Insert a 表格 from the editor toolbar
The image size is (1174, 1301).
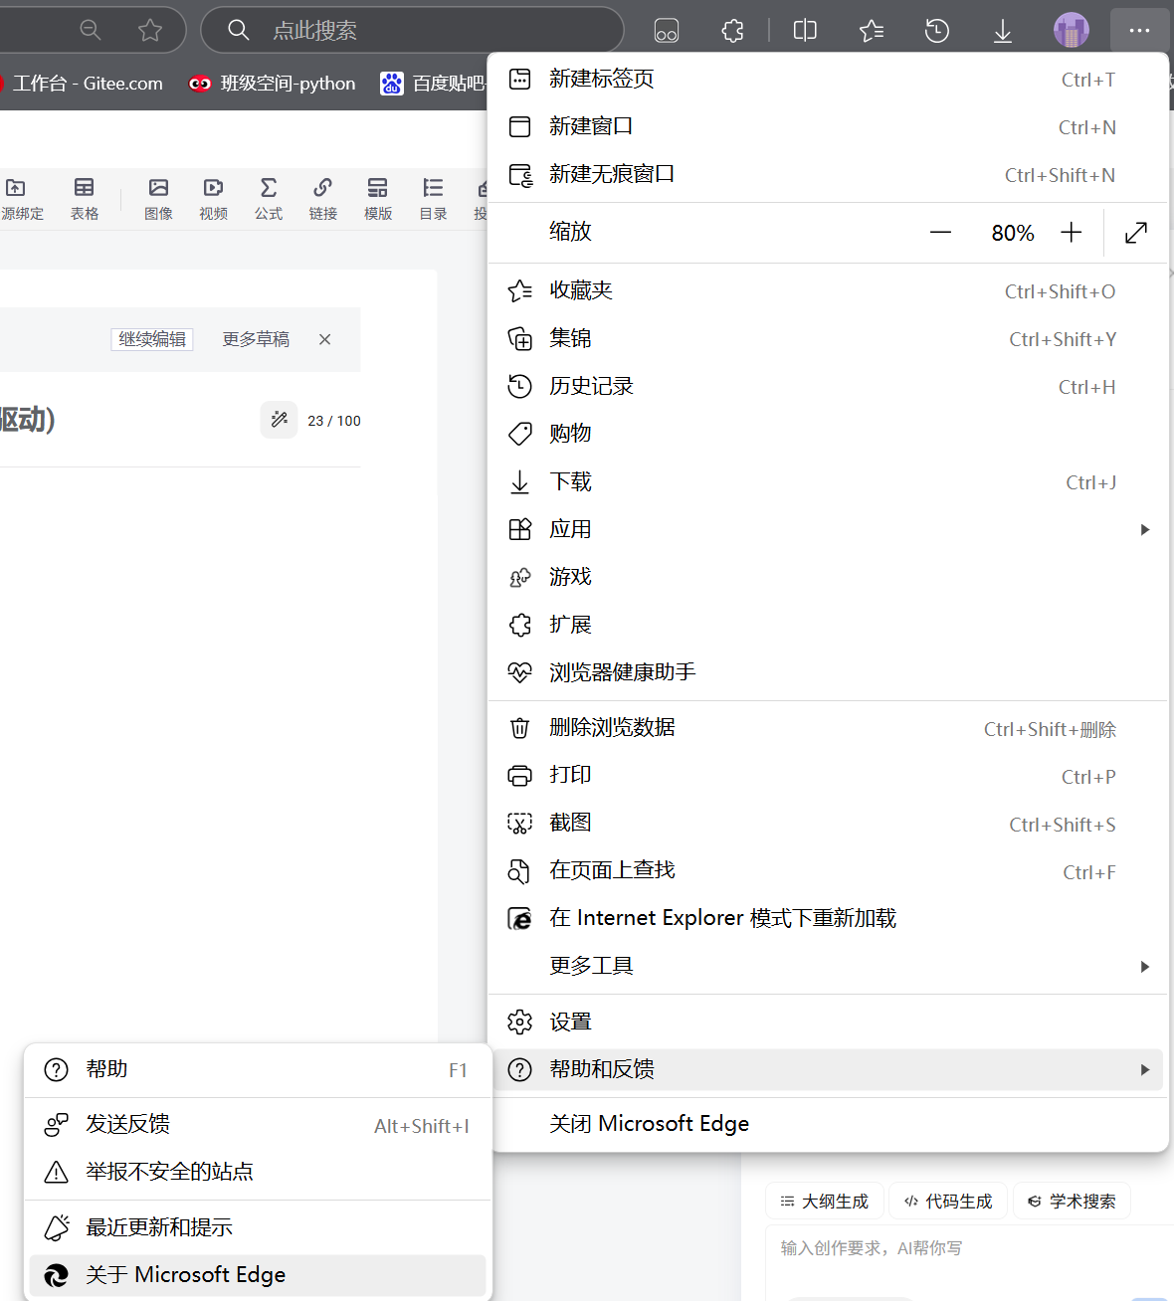tap(85, 199)
